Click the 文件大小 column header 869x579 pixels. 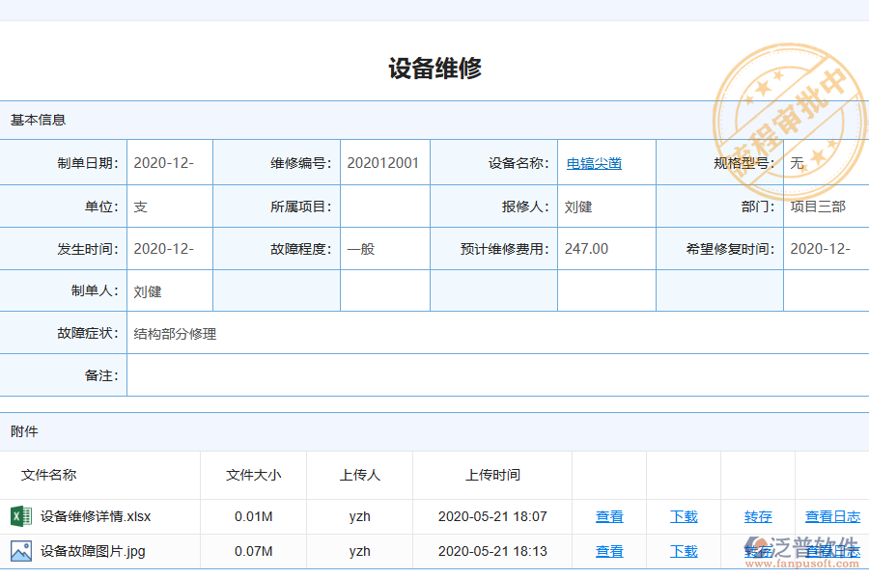(253, 475)
